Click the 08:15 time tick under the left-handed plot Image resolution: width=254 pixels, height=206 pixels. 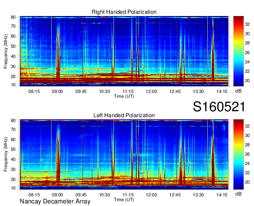coord(34,195)
